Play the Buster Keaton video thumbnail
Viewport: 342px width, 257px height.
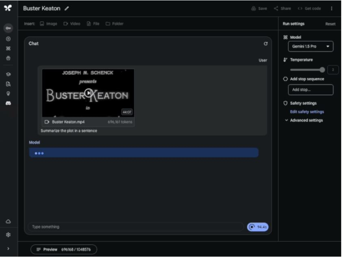coord(88,93)
